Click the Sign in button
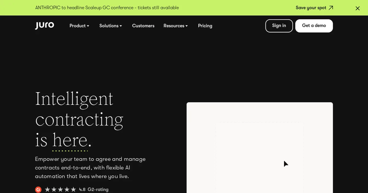 279,26
